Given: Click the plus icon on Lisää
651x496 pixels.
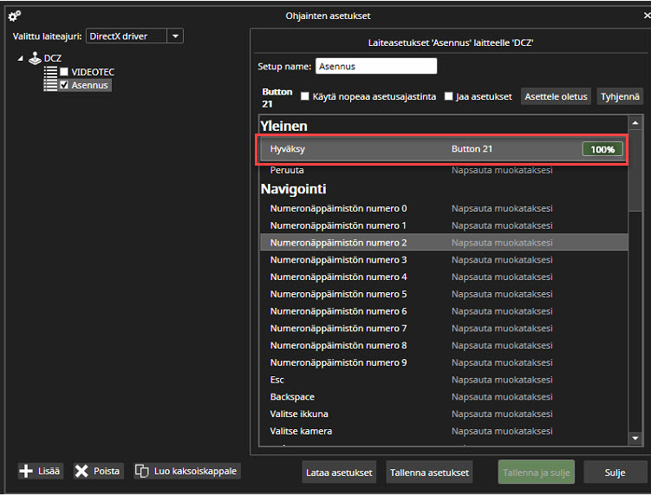Looking at the screenshot, I should 27,471.
